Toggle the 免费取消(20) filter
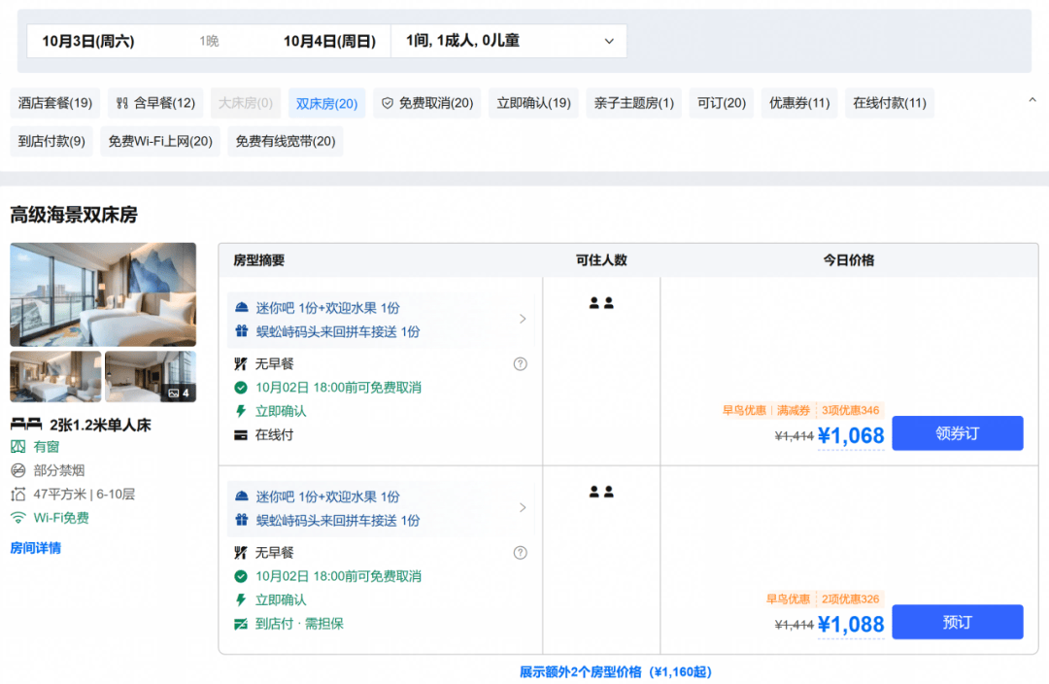The width and height of the screenshot is (1049, 684). click(x=426, y=103)
